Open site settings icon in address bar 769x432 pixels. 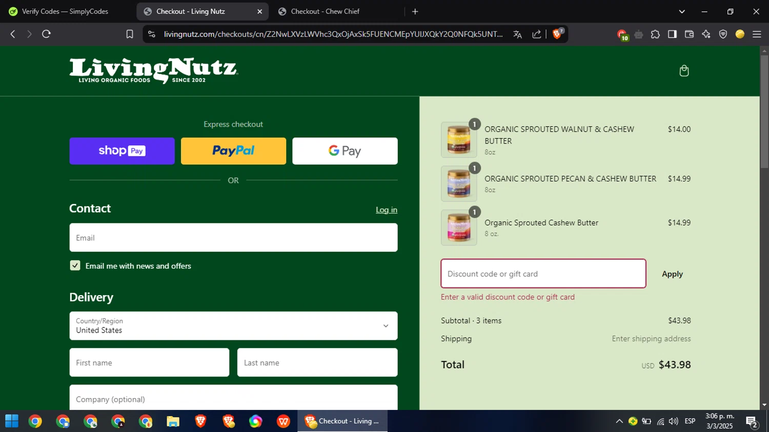coord(151,34)
